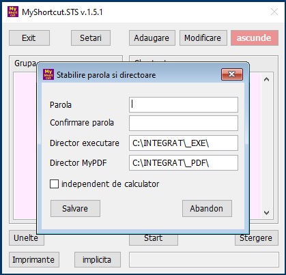Open the Imprimante button
286x275 pixels.
(34, 259)
